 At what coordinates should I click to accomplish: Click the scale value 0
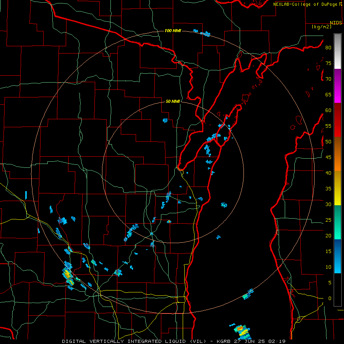click(x=330, y=299)
